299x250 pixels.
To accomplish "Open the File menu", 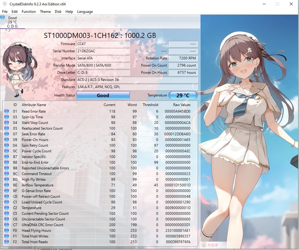I will (5, 11).
